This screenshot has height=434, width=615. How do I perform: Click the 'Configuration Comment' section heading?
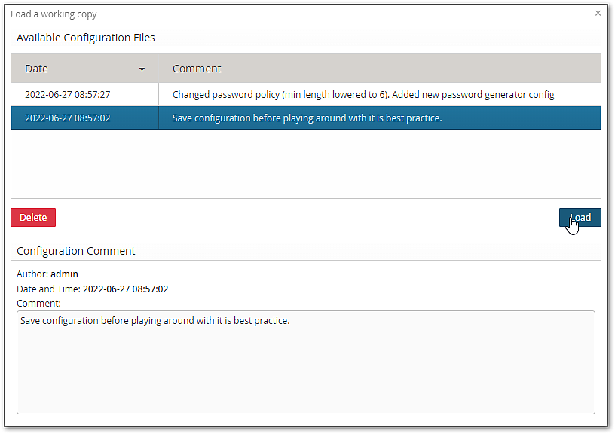click(76, 251)
